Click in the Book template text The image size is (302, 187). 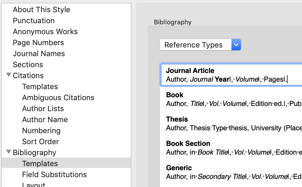coord(231,104)
